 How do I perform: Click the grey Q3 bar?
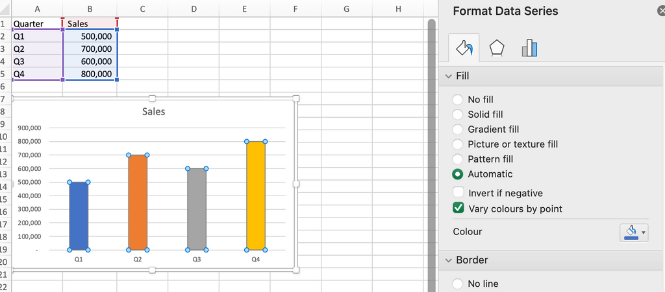pos(197,209)
